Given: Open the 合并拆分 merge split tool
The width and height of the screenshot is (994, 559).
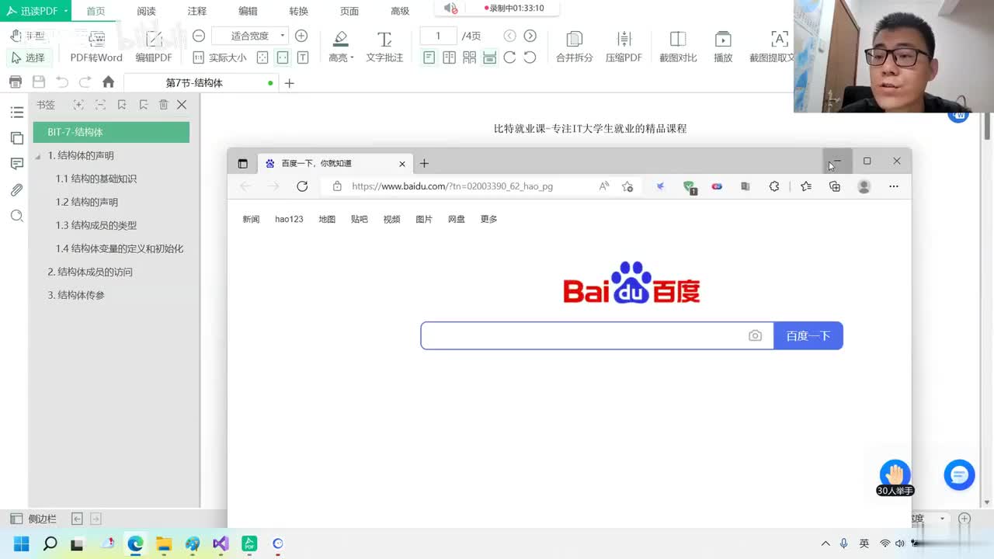Looking at the screenshot, I should coord(575,47).
